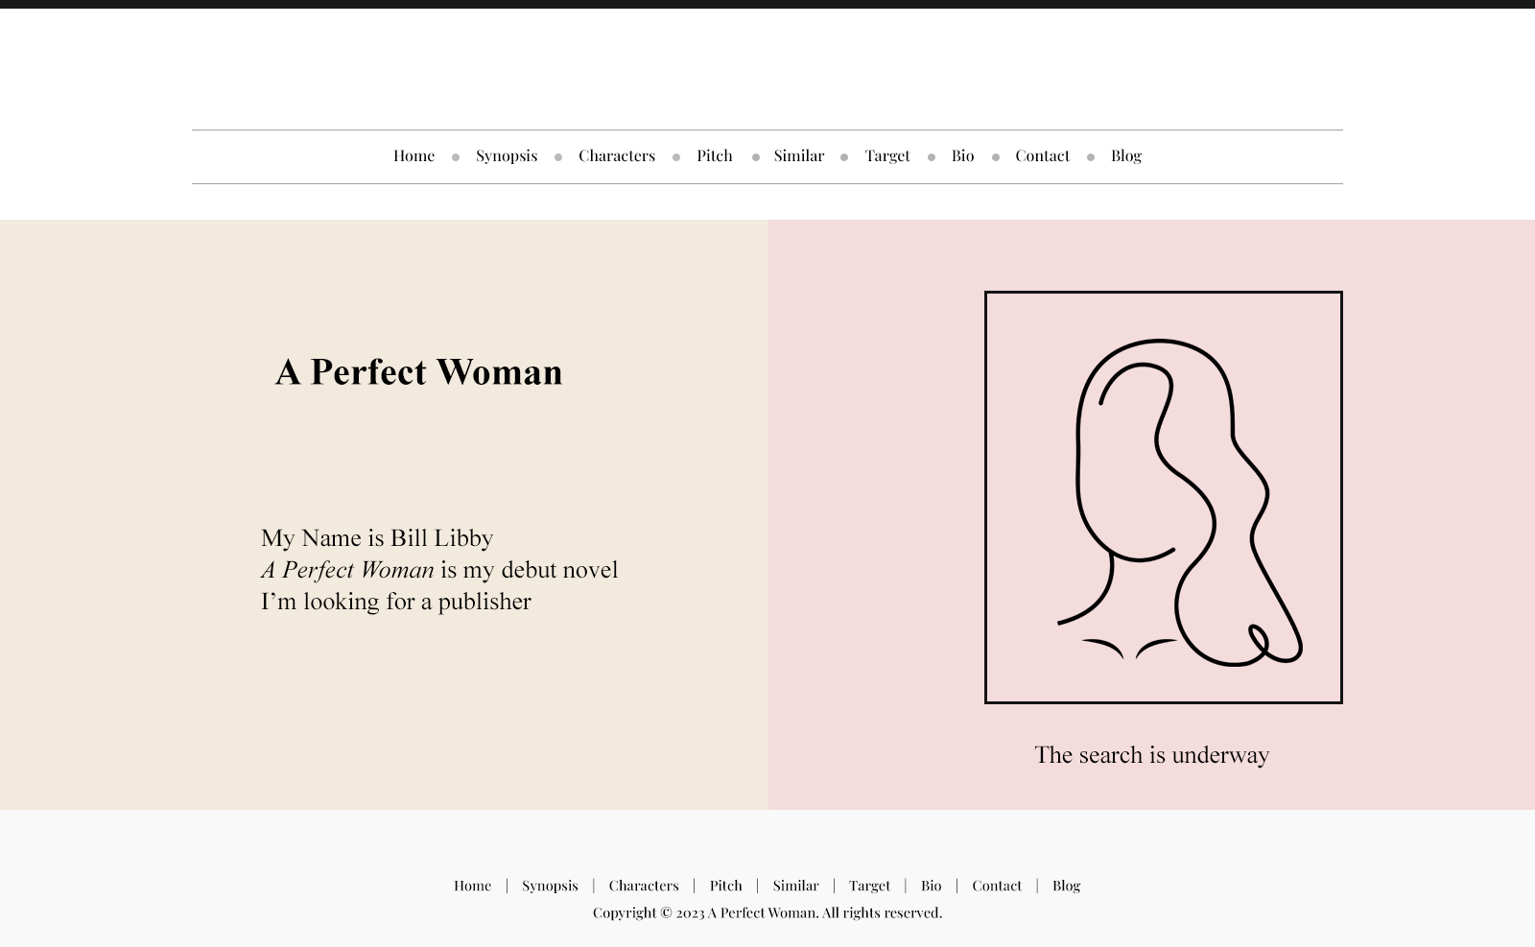Select Characters in the top navigation bar
Viewport: 1535px width, 947px height.
point(616,155)
